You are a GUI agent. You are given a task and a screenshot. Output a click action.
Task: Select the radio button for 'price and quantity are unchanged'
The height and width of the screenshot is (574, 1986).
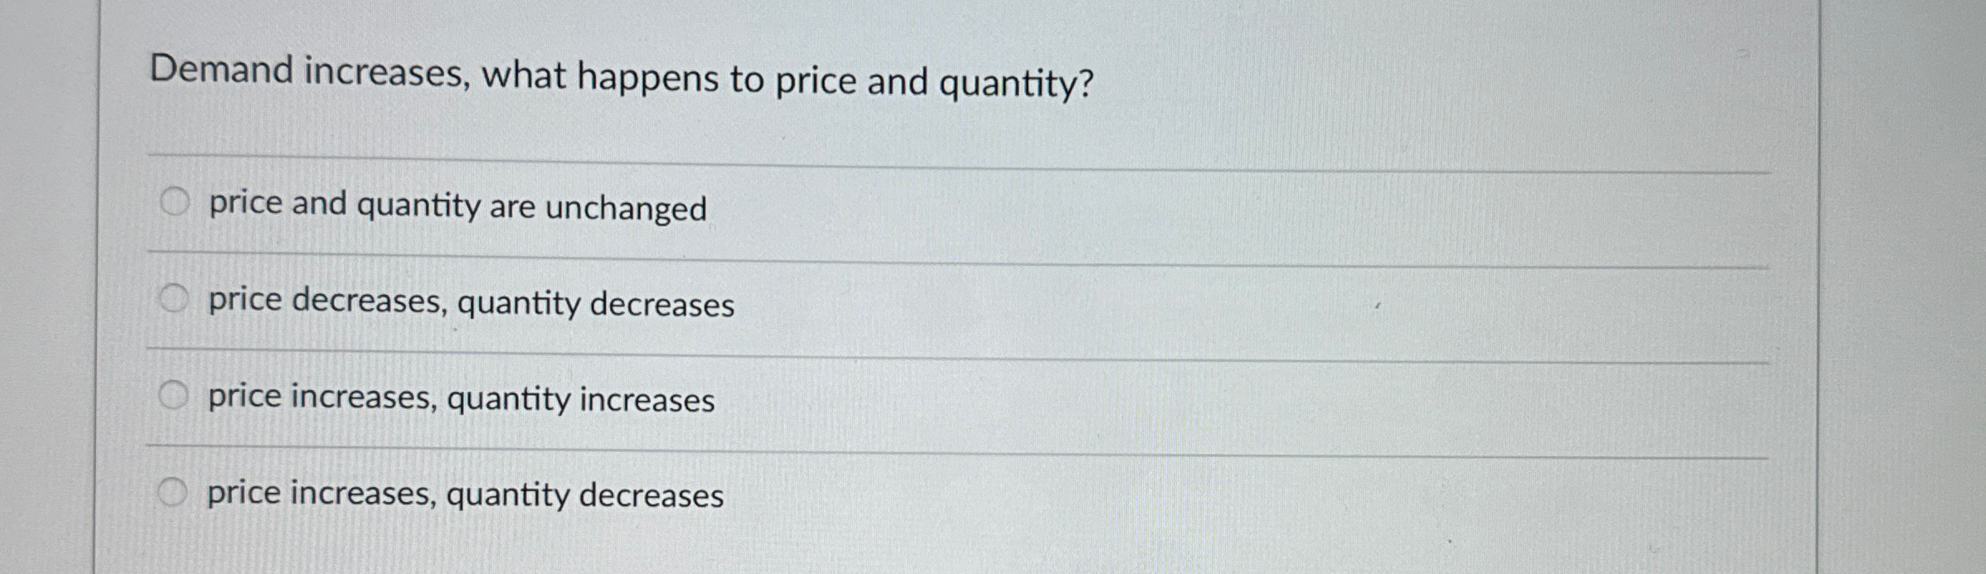[174, 203]
